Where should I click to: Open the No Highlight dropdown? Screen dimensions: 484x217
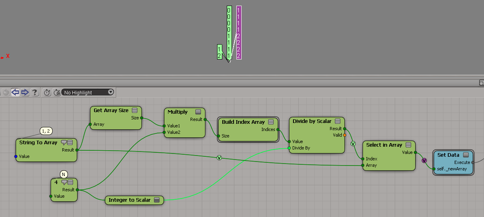point(88,92)
